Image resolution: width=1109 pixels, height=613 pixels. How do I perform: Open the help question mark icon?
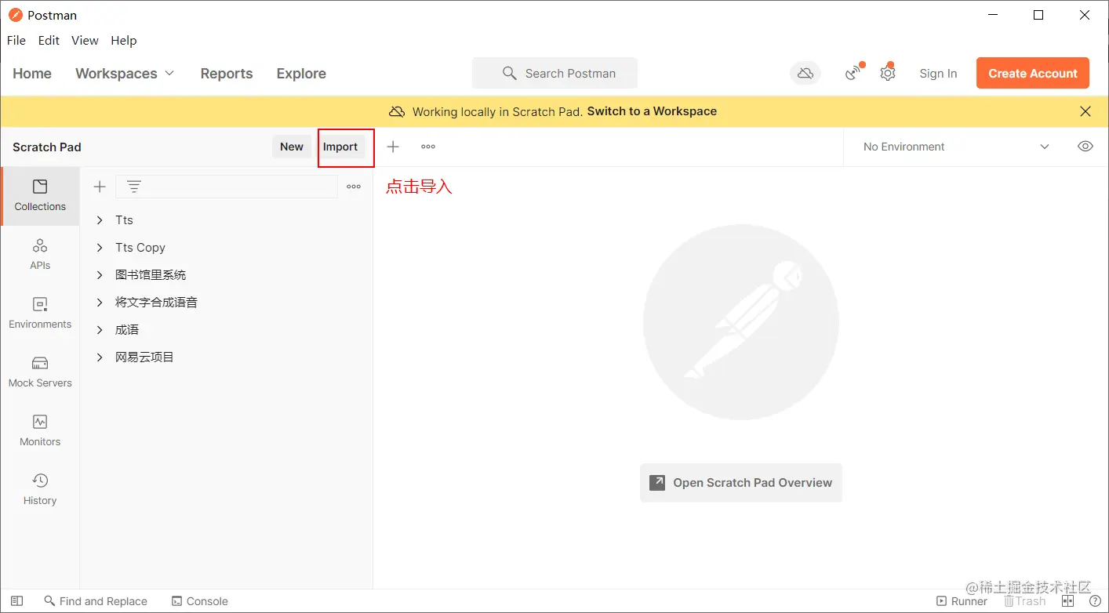click(1095, 601)
